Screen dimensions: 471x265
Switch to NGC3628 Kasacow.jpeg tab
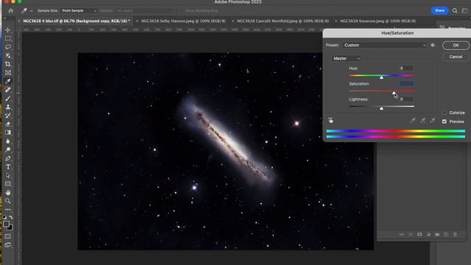(378, 21)
